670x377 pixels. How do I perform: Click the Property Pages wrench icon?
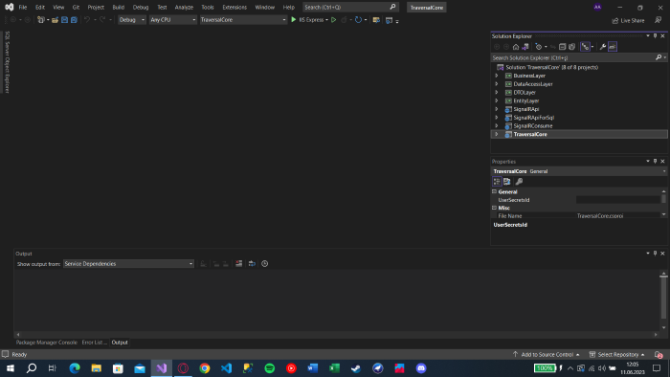tap(519, 182)
